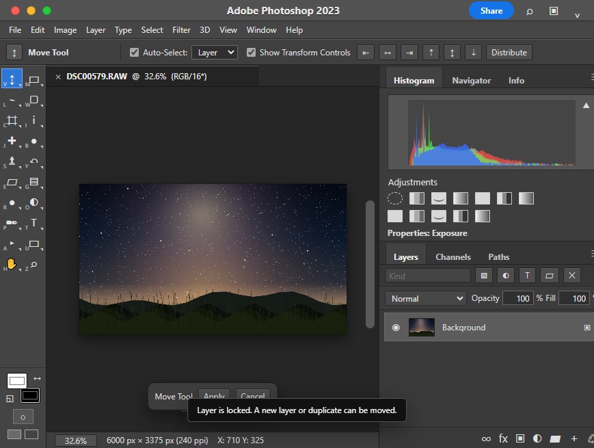Toggle the pixel layers filter in the Layers panel

(484, 276)
